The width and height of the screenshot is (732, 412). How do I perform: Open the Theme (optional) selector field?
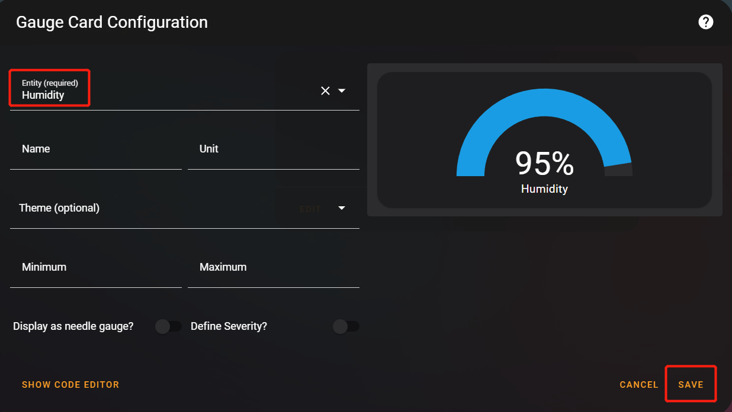[x=185, y=208]
